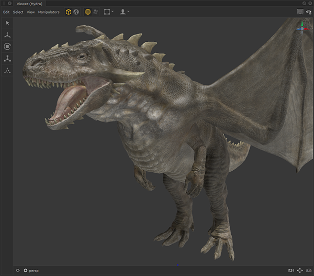Click the yellow cube object mode icon
Image resolution: width=314 pixels, height=276 pixels.
pos(69,12)
